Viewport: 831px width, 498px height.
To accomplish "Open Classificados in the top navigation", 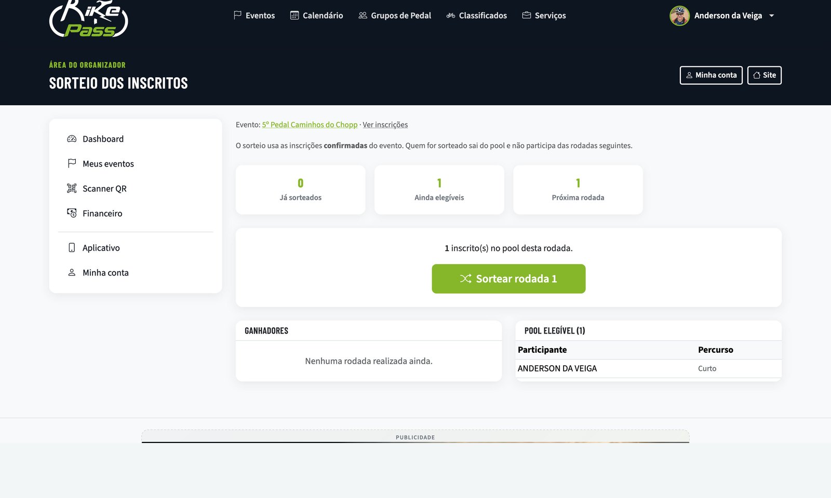I will coord(483,16).
